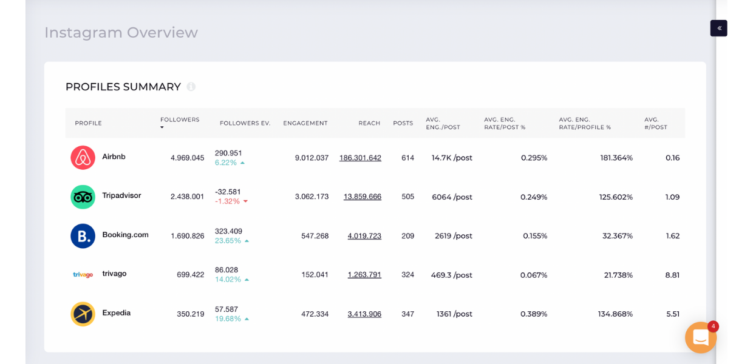753x364 pixels.
Task: Click Tripadvisor followers value 2.438.001
Action: [x=187, y=197]
